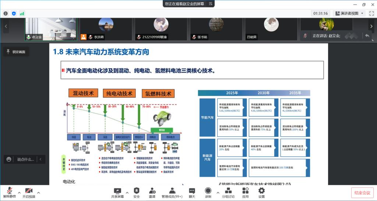This screenshot has height=201, width=377.
Task: Select 赵立金 video thumbnail
Action: point(51,29)
